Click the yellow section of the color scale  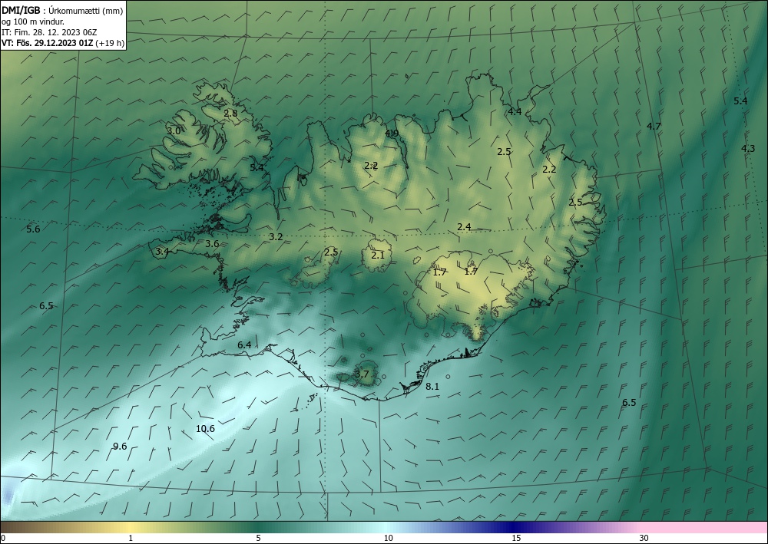[x=128, y=527]
